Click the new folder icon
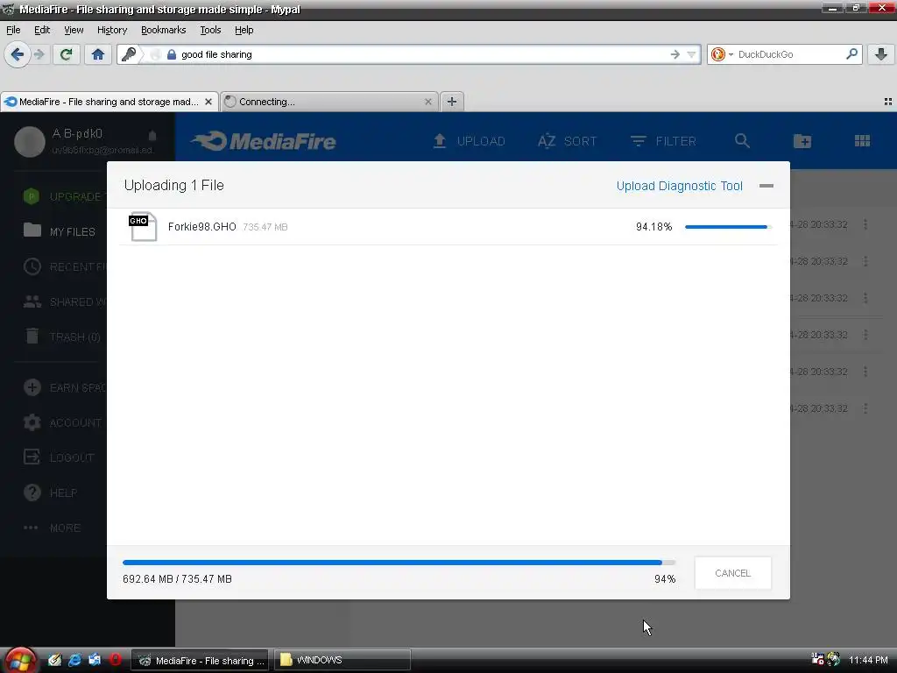This screenshot has width=897, height=673. pos(802,141)
